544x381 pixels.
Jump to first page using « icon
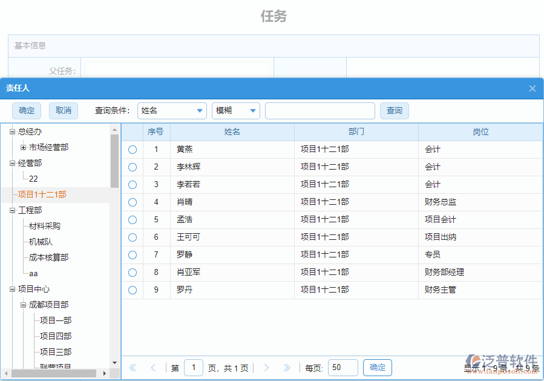tap(132, 367)
